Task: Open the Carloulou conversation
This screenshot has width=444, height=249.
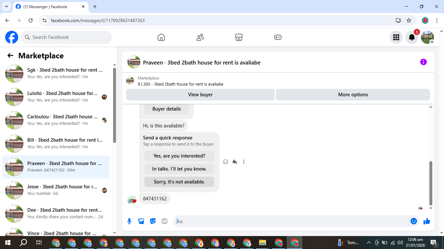Action: (56, 120)
